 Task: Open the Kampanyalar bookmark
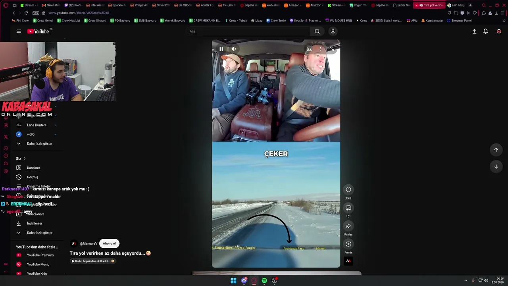(x=432, y=21)
